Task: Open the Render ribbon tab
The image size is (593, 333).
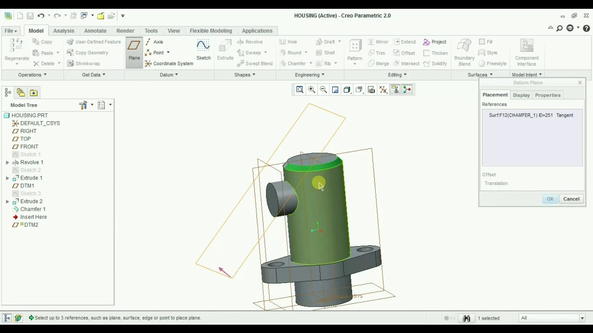Action: pyautogui.click(x=125, y=31)
